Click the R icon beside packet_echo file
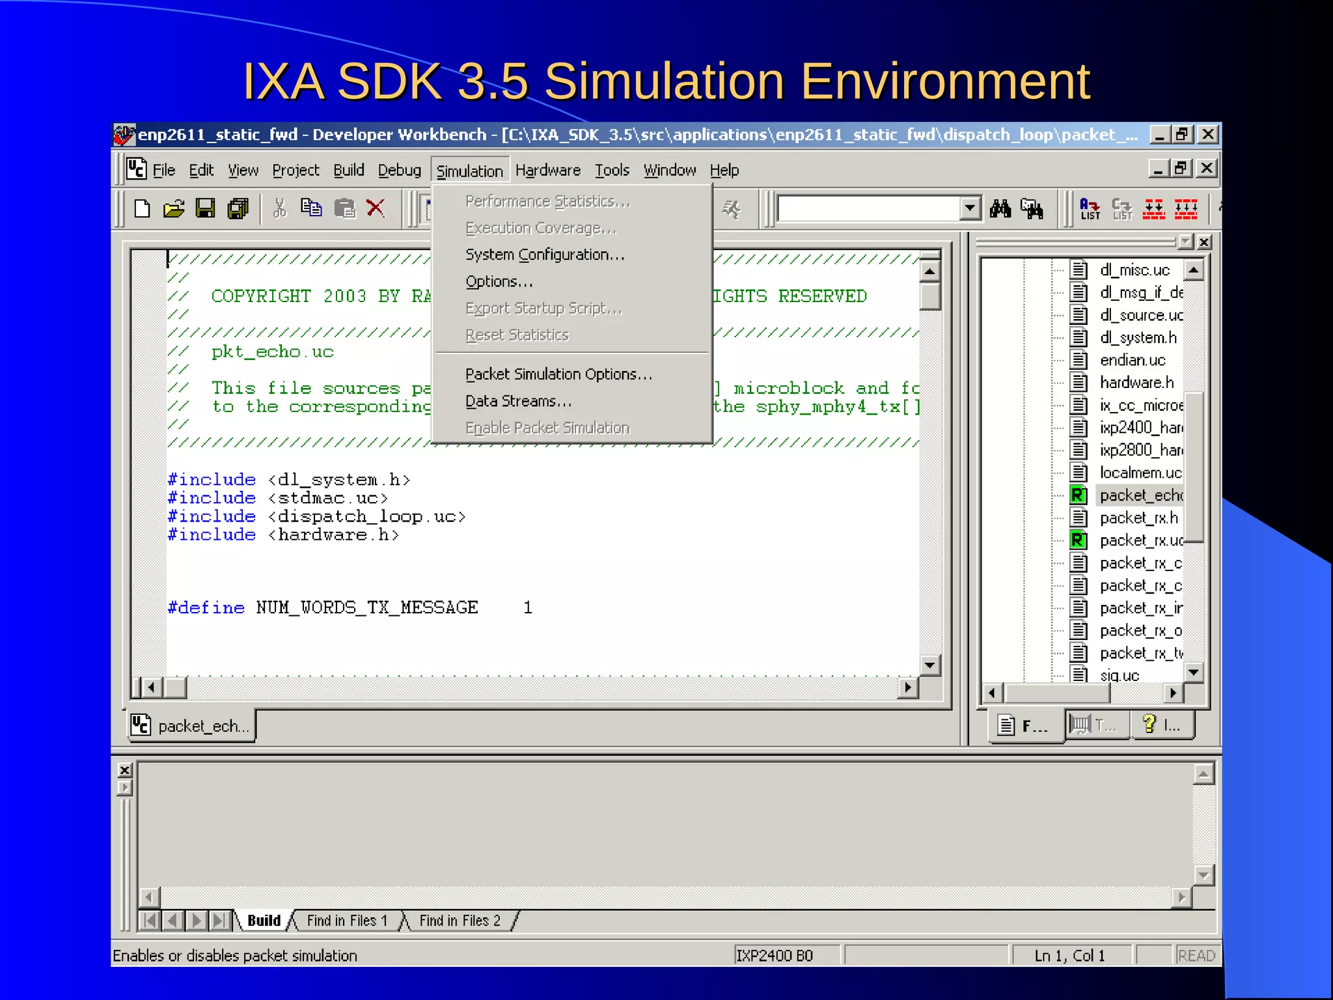Screen dimensions: 1333x1000 click(x=1078, y=495)
